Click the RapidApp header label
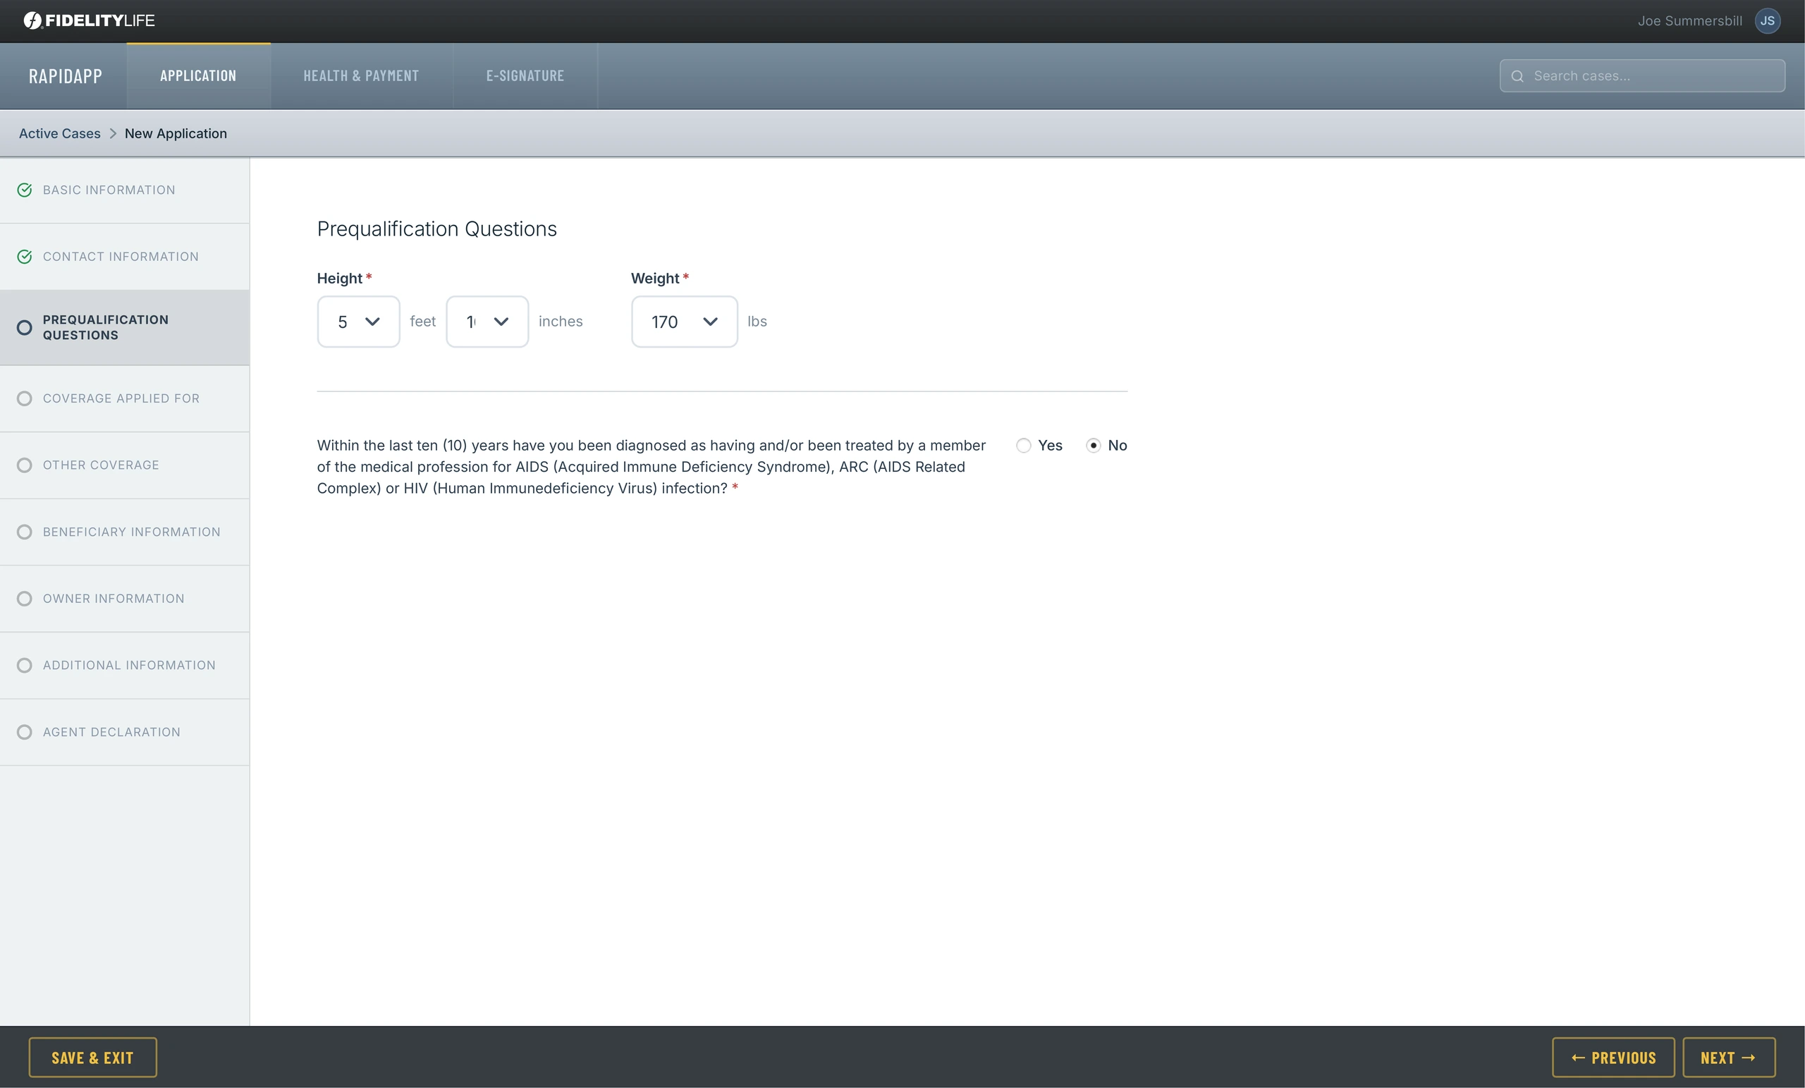Viewport: 1805px width, 1088px height. click(x=65, y=76)
